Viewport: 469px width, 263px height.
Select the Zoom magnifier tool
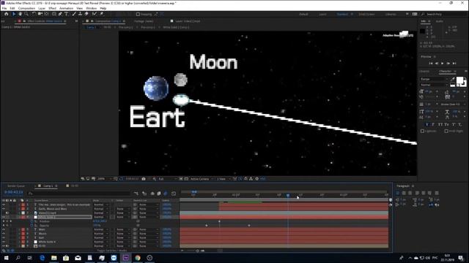[x=26, y=14]
